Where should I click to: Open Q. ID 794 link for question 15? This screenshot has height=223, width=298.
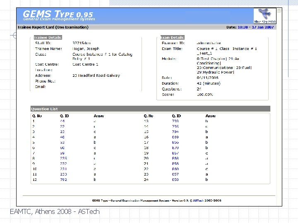(x=175, y=132)
